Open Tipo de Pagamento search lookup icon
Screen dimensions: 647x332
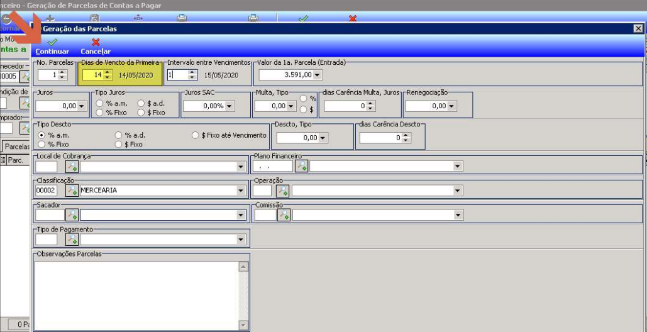[x=72, y=239]
